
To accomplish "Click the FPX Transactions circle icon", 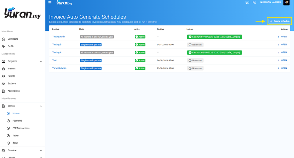I will click(x=8, y=128).
